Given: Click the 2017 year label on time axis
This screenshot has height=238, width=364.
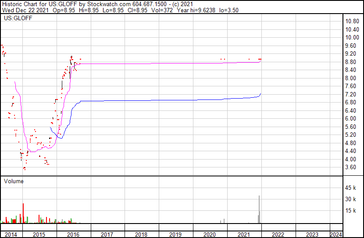Looking at the screenshot, I should 107,234.
